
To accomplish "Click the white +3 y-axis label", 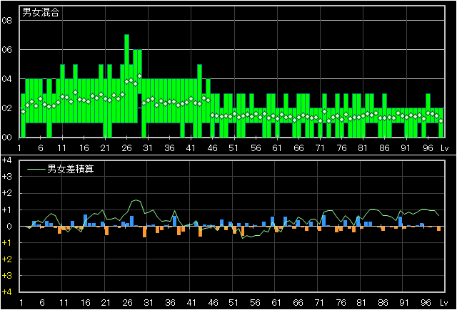I will [x=6, y=177].
